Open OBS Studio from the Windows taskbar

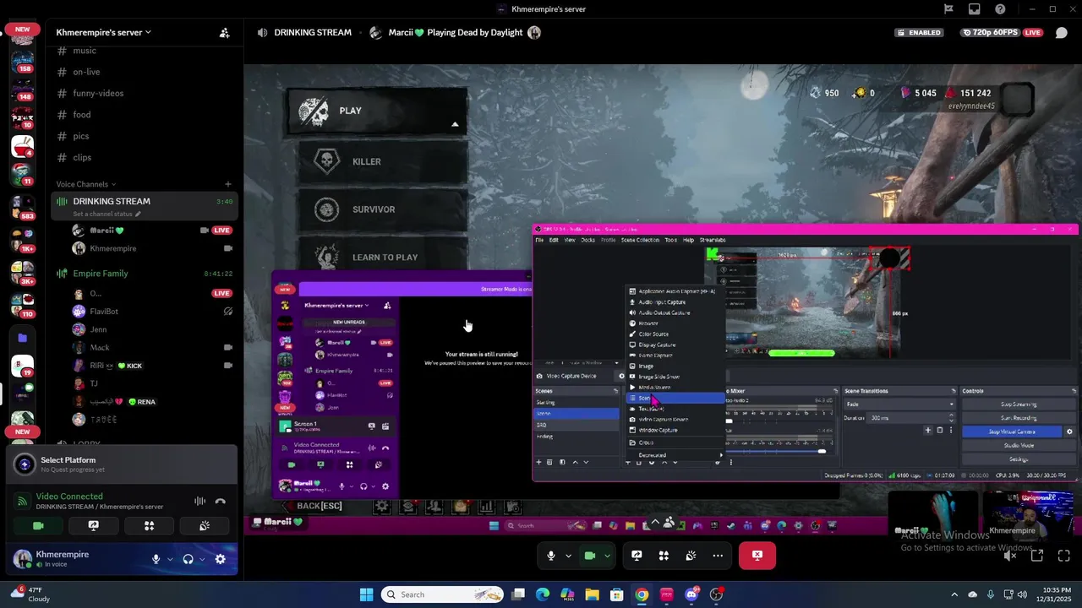[716, 594]
